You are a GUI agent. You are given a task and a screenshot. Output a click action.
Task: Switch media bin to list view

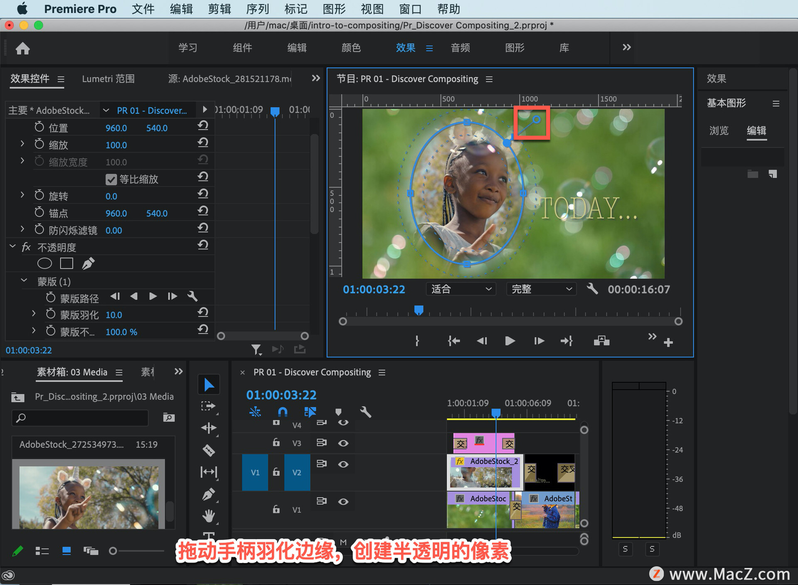(42, 551)
